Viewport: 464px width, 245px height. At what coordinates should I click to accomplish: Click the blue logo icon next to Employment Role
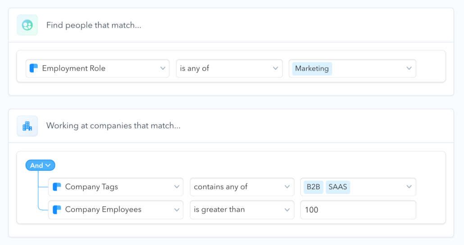tap(34, 68)
